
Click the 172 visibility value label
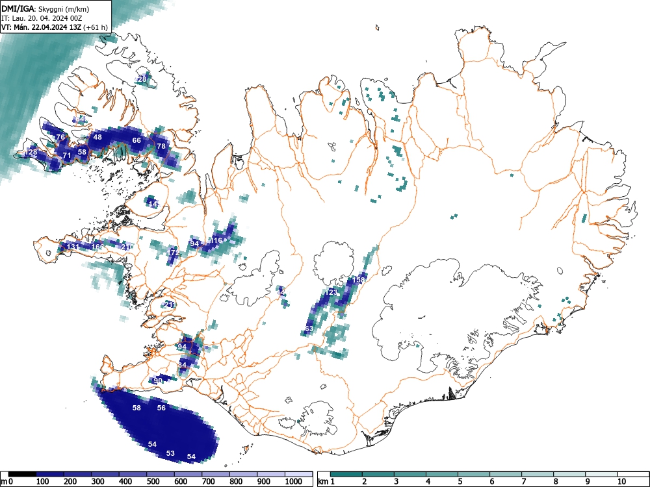(x=174, y=252)
